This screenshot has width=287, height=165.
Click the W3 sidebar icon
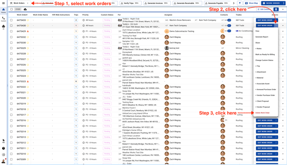pos(3,141)
